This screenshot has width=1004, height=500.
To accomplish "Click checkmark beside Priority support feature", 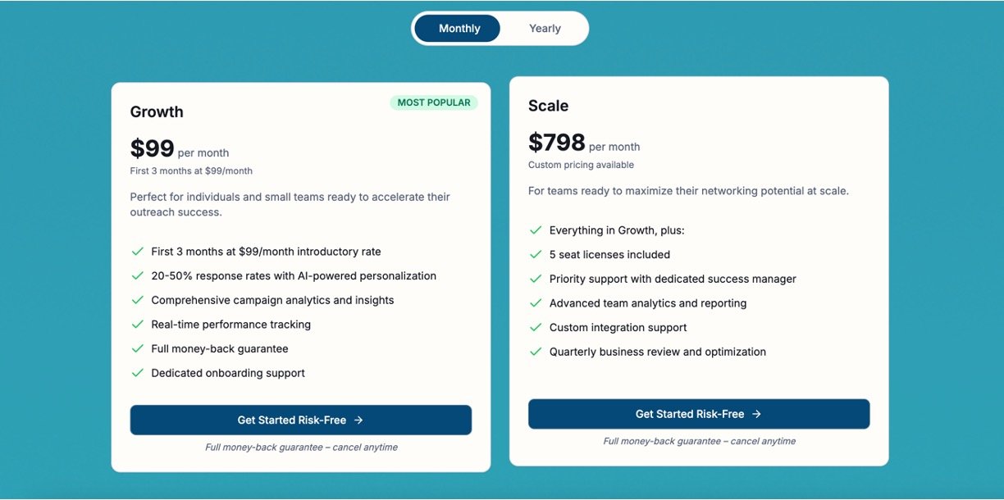I will pyautogui.click(x=536, y=279).
